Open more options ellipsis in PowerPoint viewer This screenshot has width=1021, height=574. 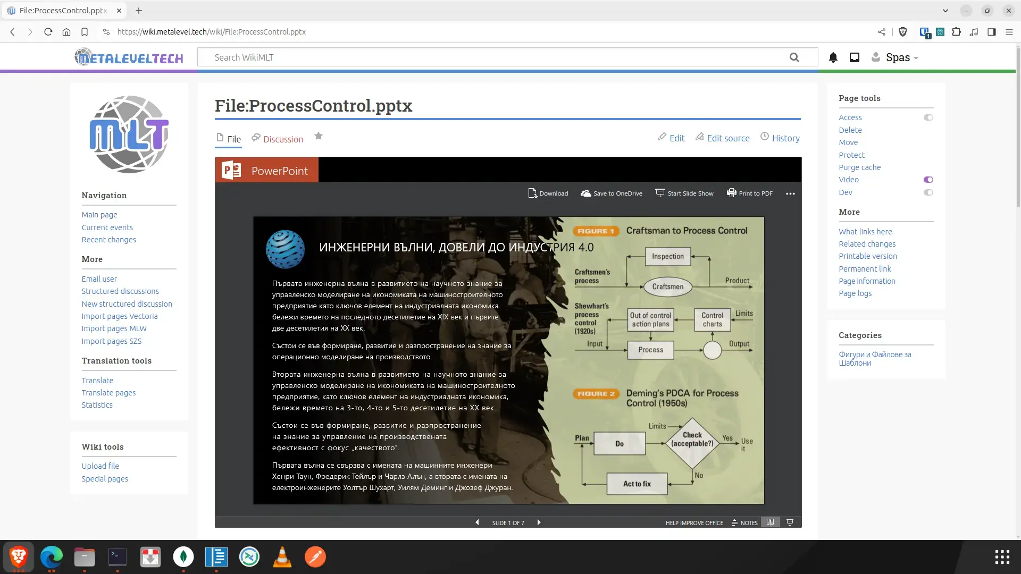(x=790, y=194)
